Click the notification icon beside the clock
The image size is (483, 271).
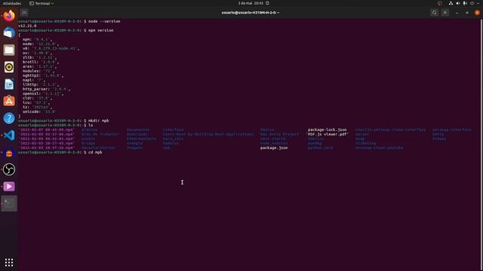(x=267, y=3)
